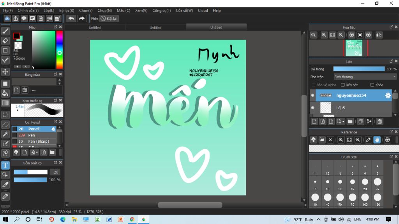
Task: Choose brush size 100 preset
Action: pyautogui.click(x=365, y=199)
